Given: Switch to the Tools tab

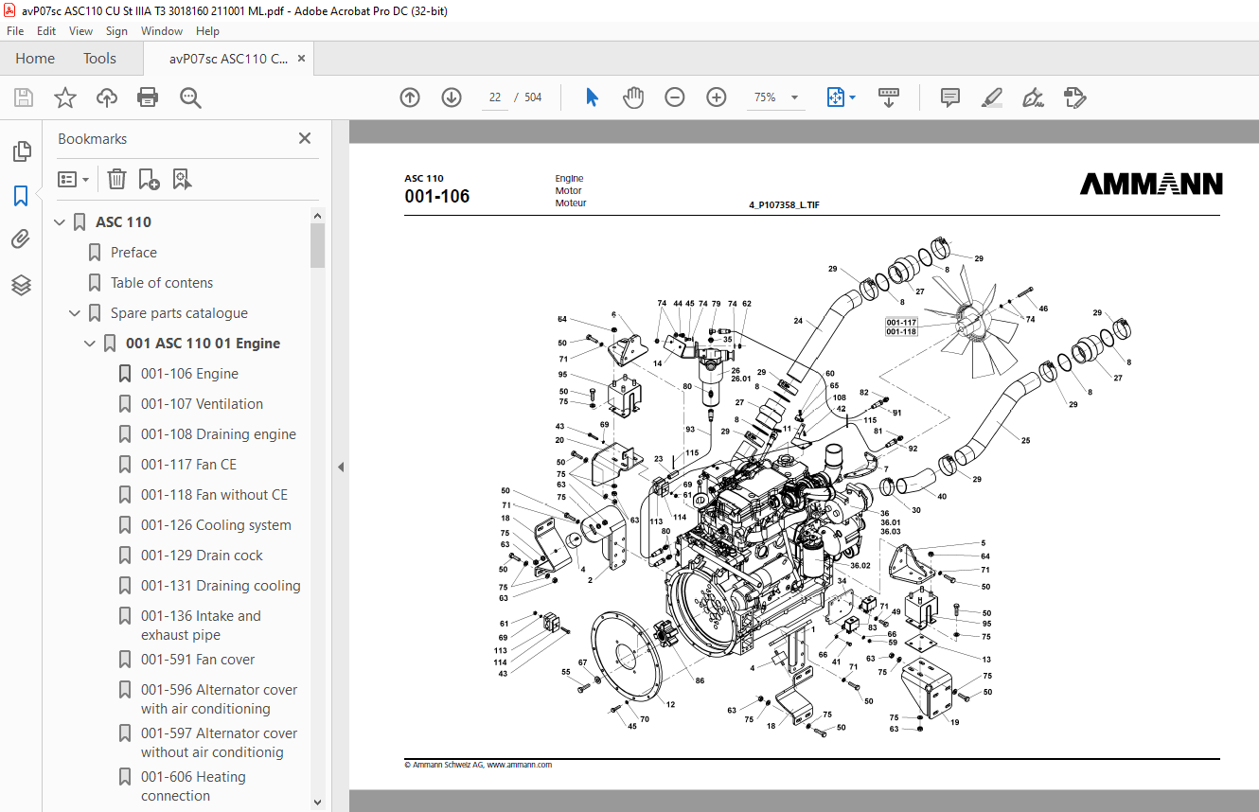Looking at the screenshot, I should (99, 59).
